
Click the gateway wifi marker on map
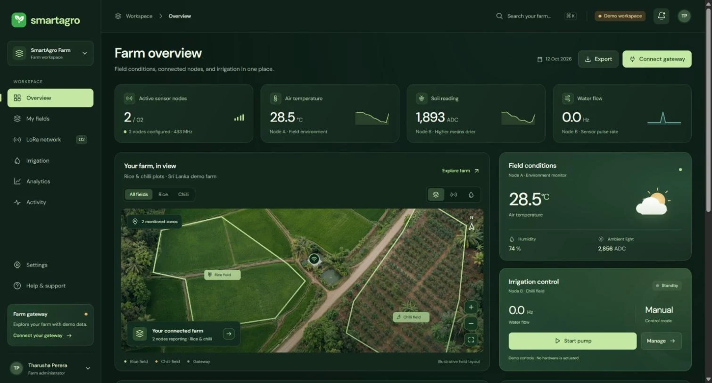point(314,259)
